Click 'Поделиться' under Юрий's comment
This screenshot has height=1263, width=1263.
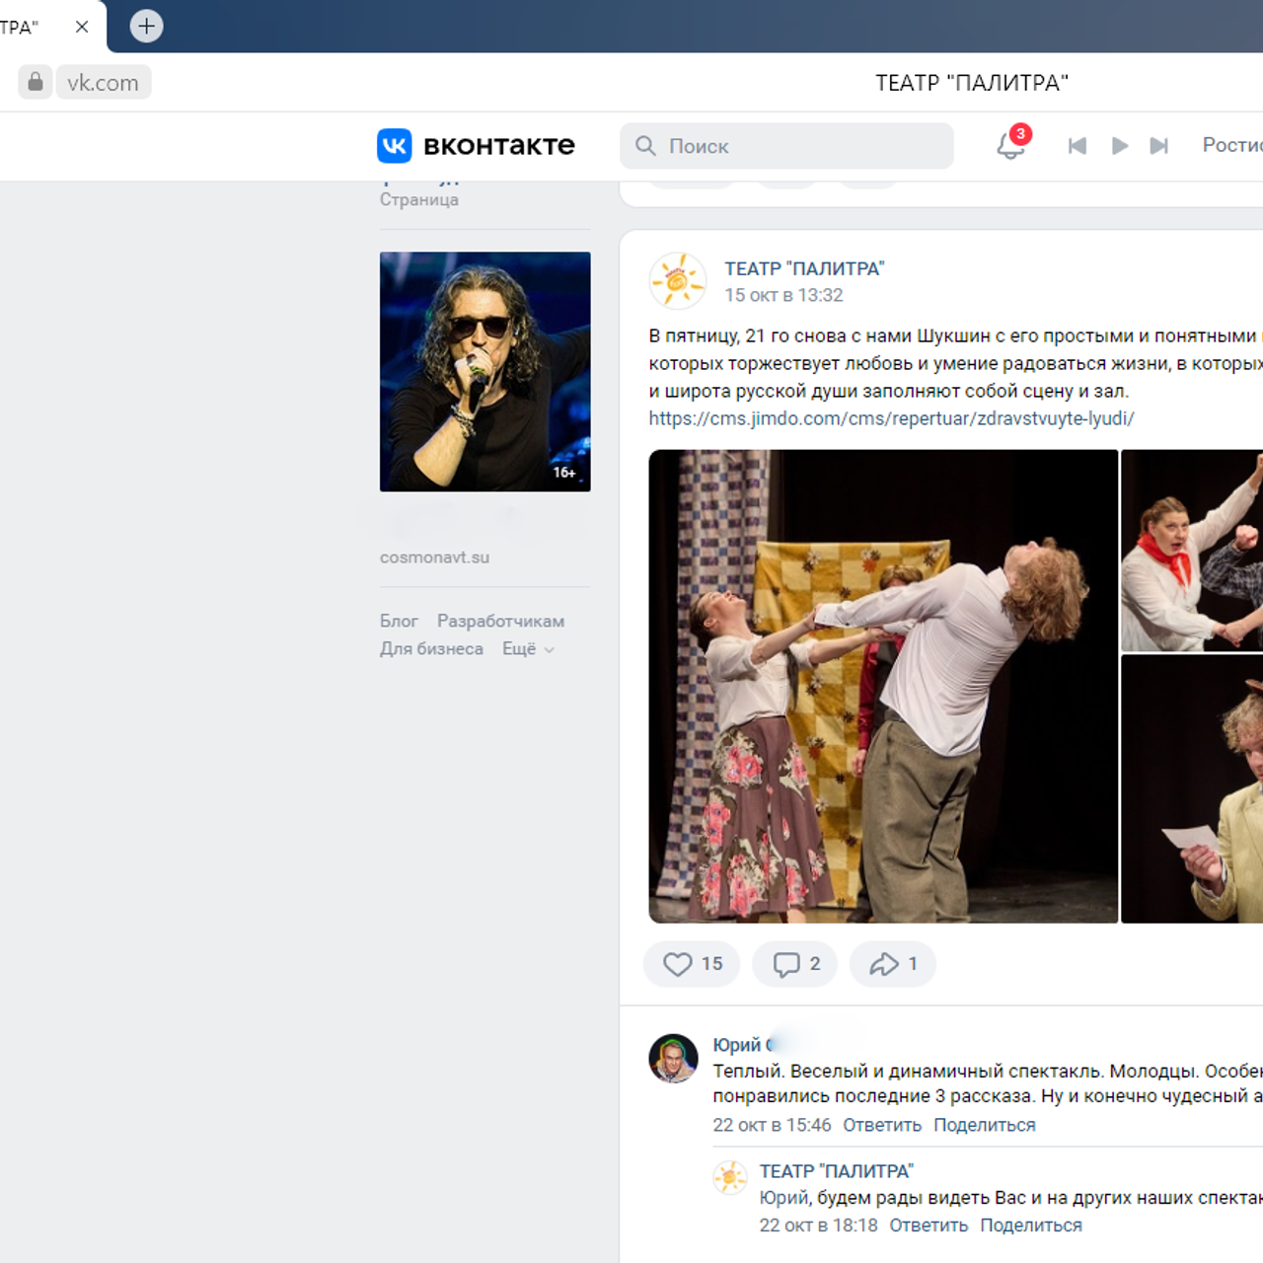(x=984, y=1125)
